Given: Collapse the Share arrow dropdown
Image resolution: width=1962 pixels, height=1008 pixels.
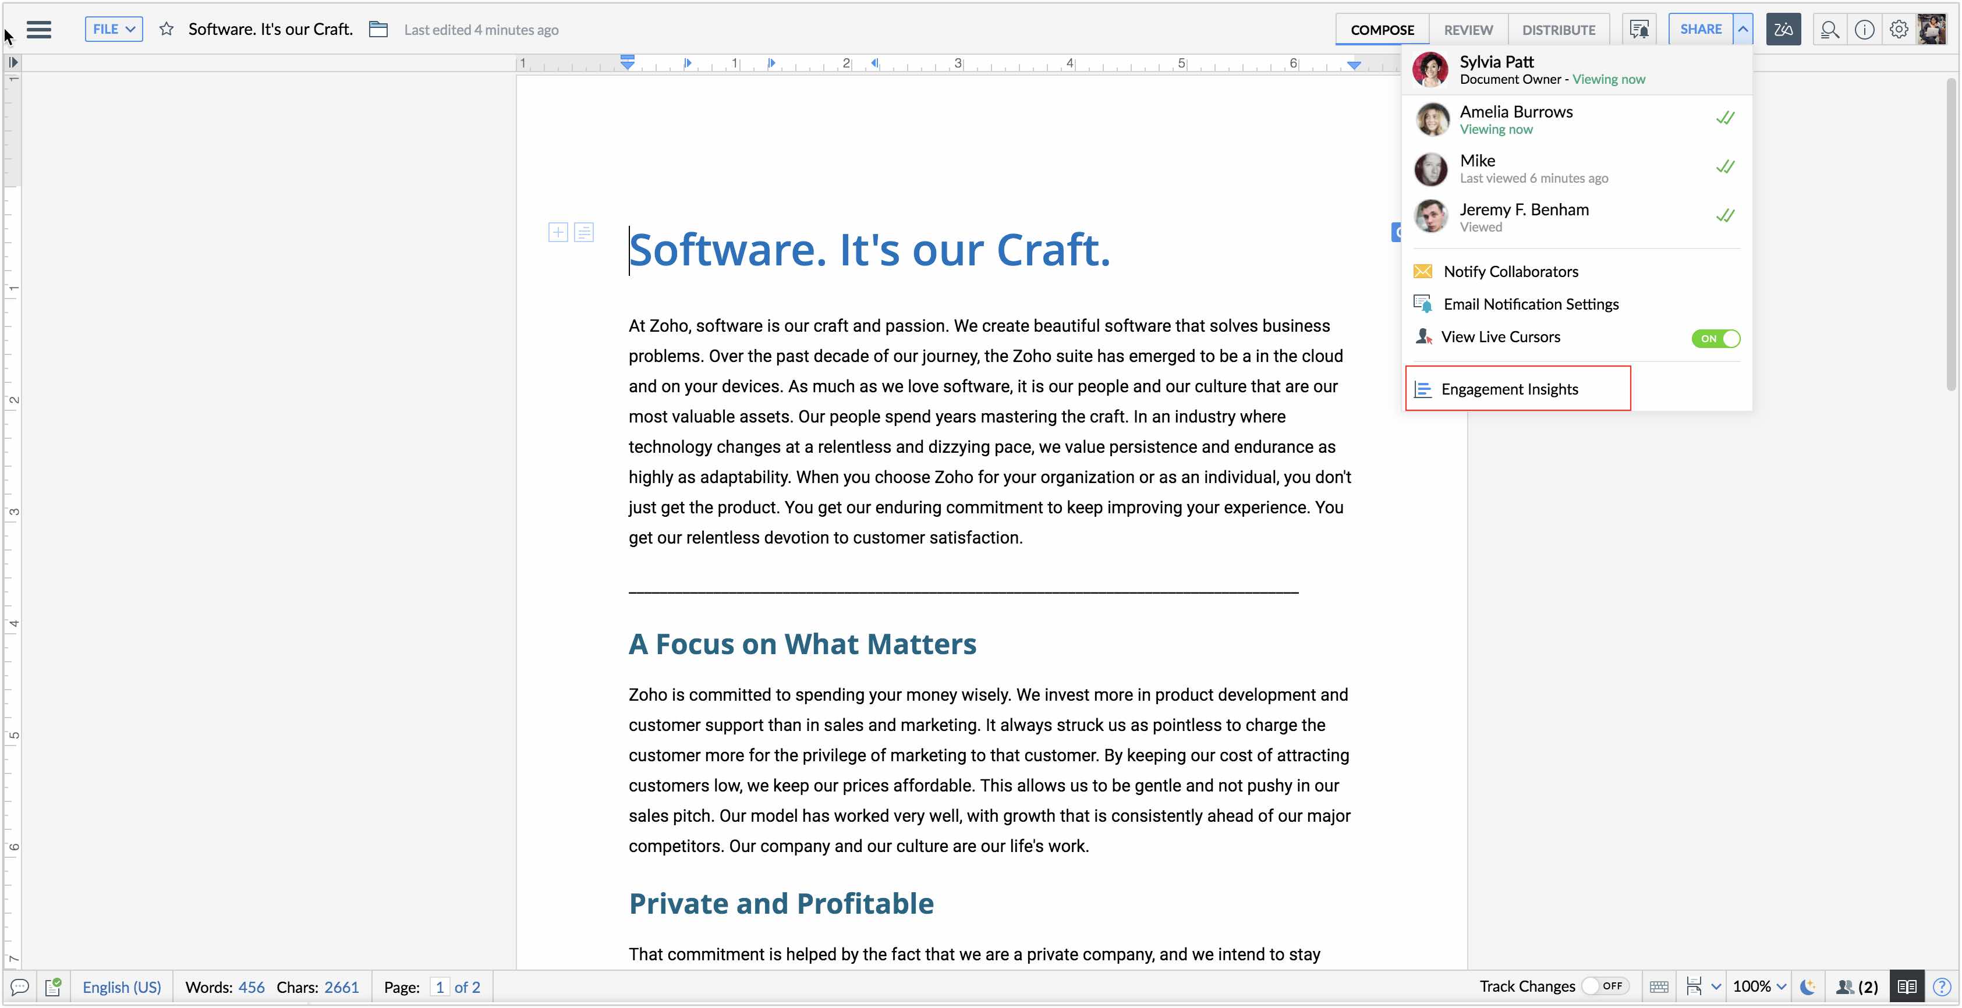Looking at the screenshot, I should coord(1743,30).
